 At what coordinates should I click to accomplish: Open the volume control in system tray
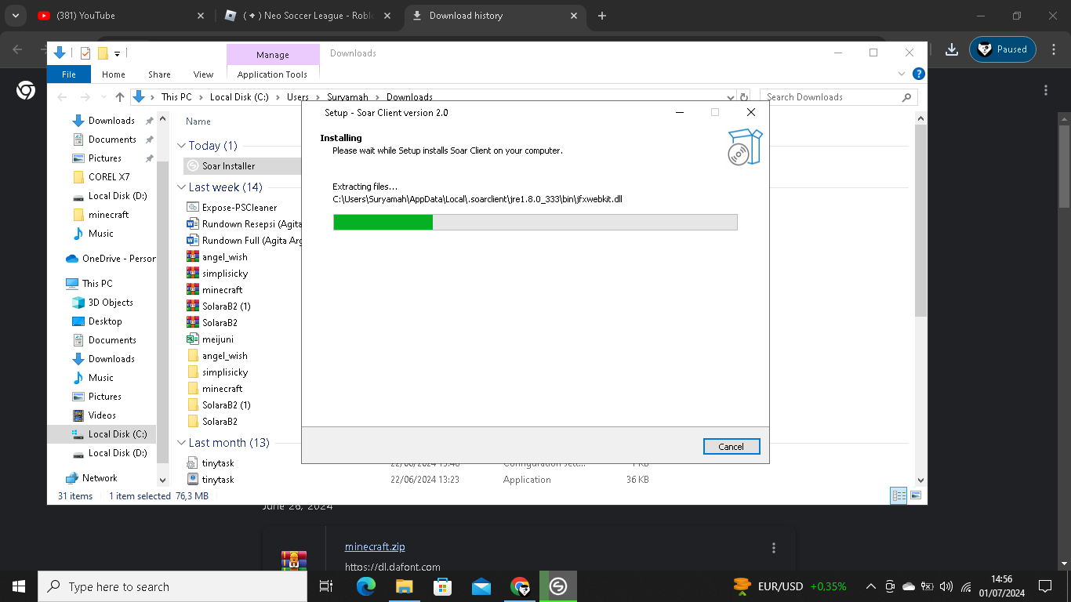pyautogui.click(x=946, y=586)
